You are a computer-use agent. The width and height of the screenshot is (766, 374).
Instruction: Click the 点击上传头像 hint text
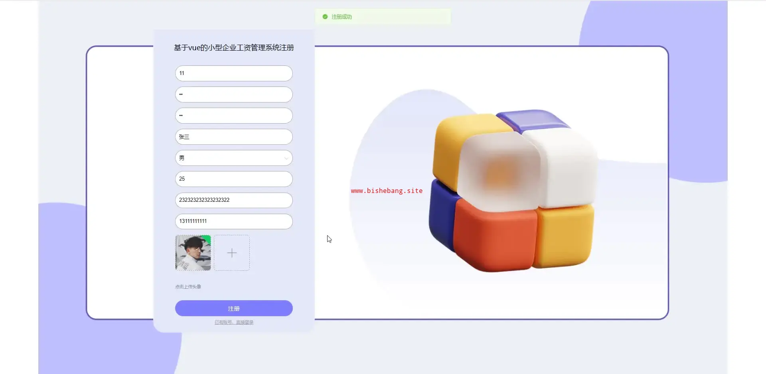[x=188, y=287]
